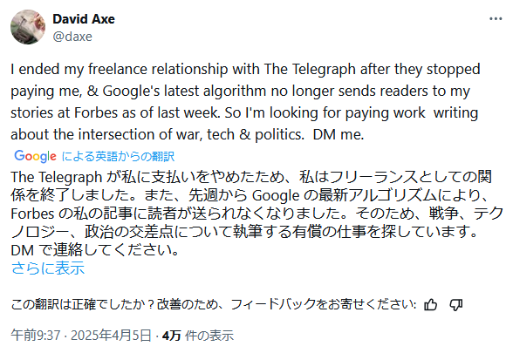The image size is (513, 353).
Task: Open the @daxe handle link
Action: (x=72, y=37)
